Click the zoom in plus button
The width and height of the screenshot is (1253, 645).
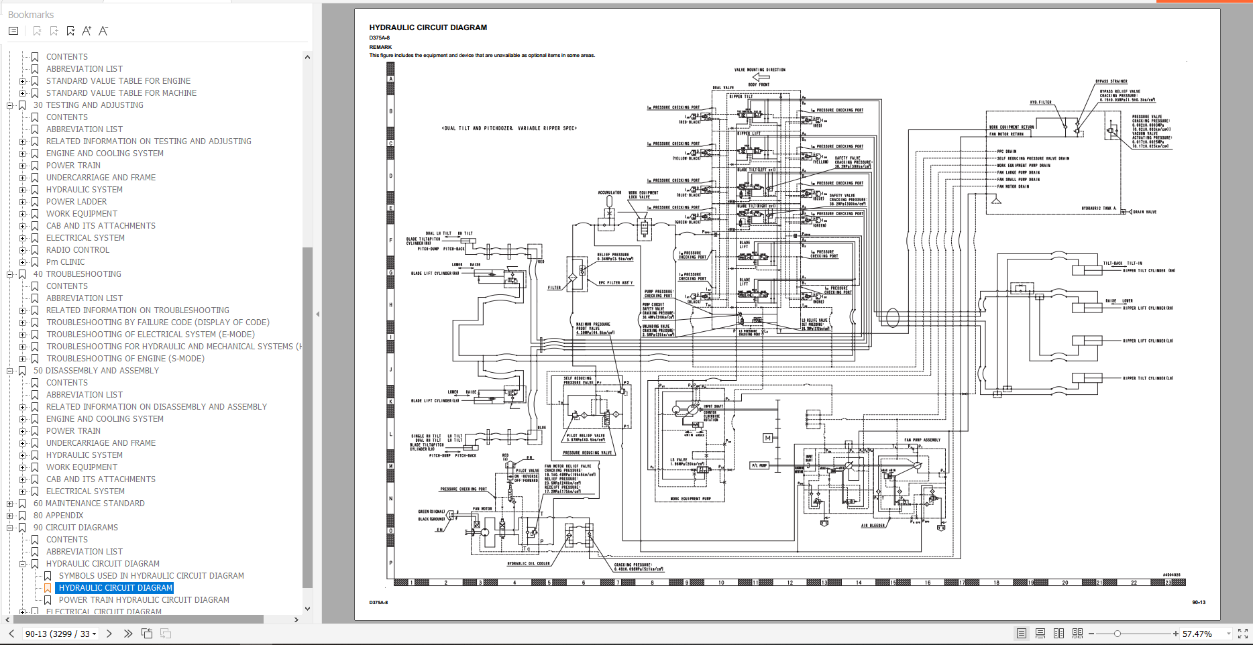(1175, 634)
